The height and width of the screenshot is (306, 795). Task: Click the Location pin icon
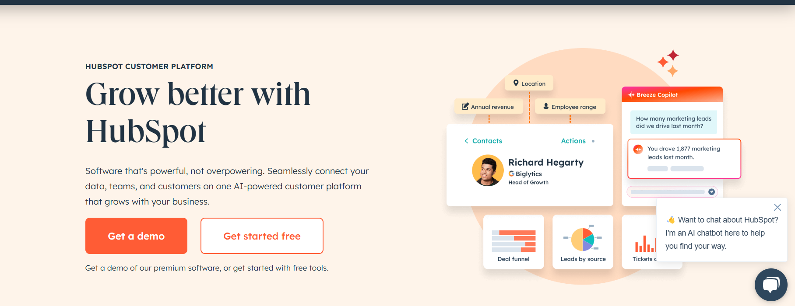[516, 83]
